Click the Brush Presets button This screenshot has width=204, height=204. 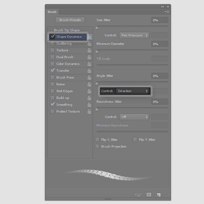[x=70, y=20]
